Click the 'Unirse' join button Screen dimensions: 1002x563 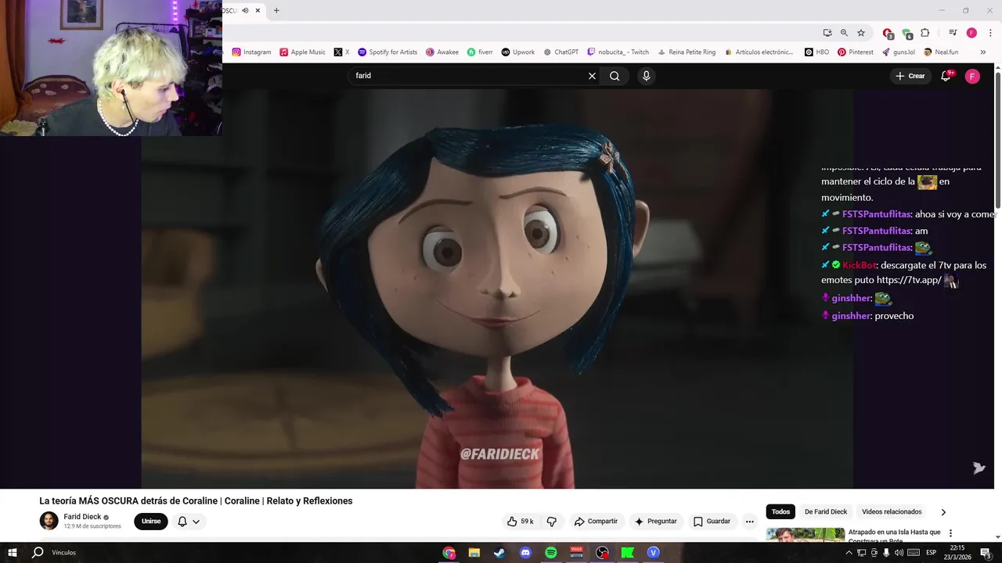coord(151,522)
